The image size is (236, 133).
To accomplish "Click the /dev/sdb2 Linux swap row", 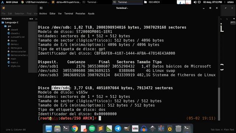I will click(107, 71).
